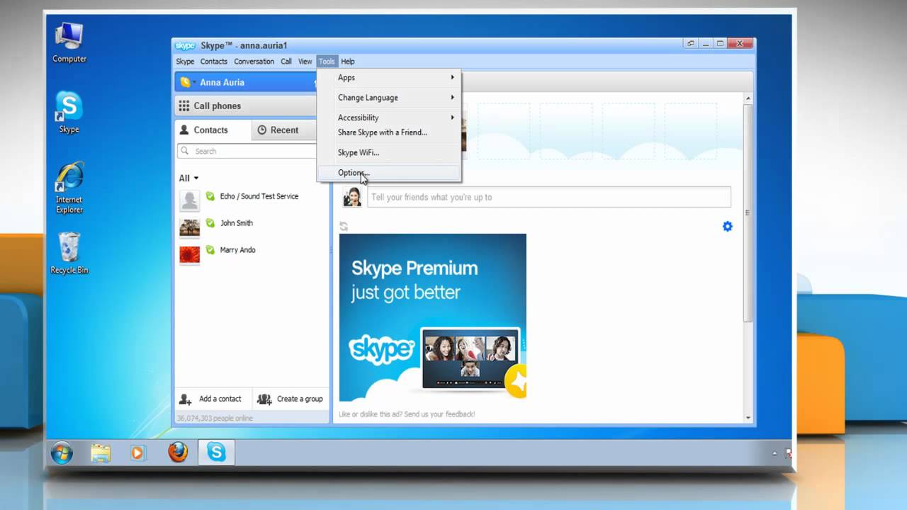
Task: Show hidden system tray icons
Action: click(x=775, y=453)
